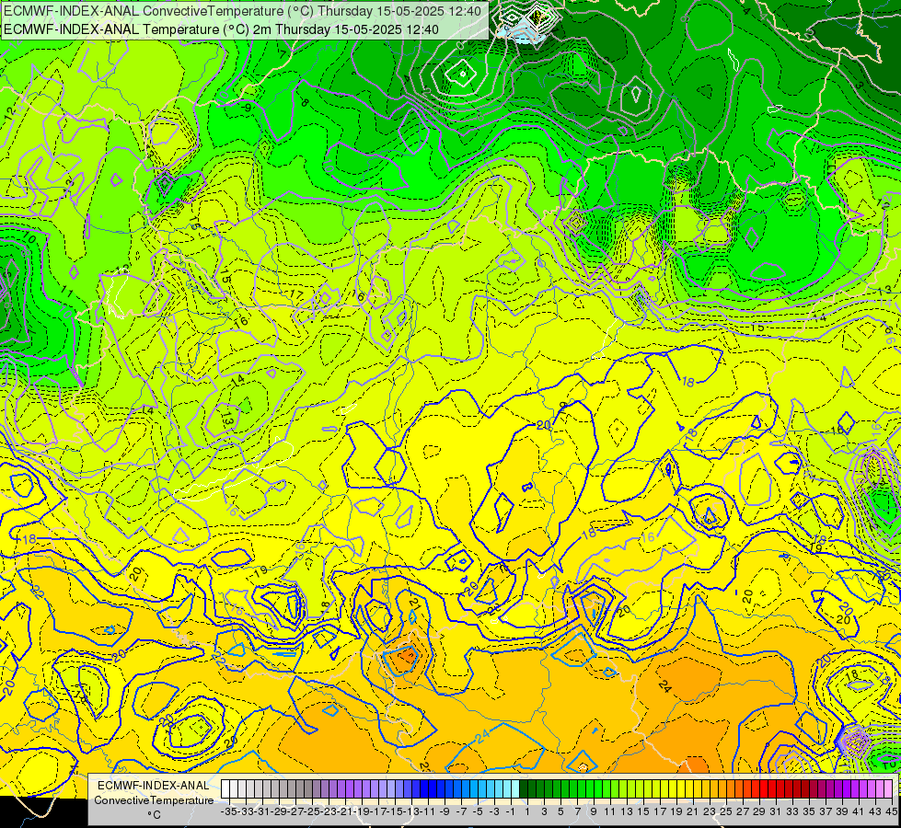
Task: Click the black '17' isotherm label on map
Action: tap(296, 294)
